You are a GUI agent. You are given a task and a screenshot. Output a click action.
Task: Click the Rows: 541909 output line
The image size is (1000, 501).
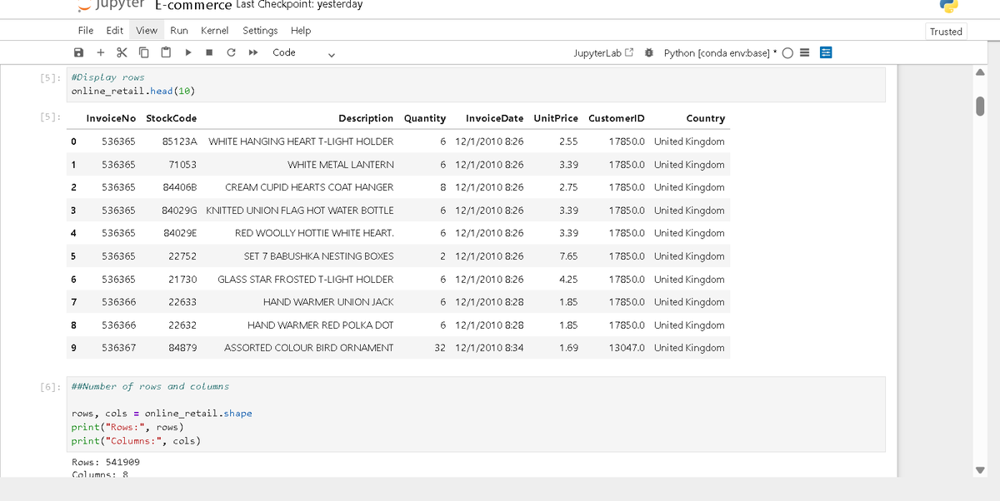106,462
